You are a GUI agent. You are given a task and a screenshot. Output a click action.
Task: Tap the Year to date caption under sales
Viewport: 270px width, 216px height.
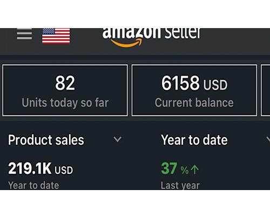pos(33,185)
